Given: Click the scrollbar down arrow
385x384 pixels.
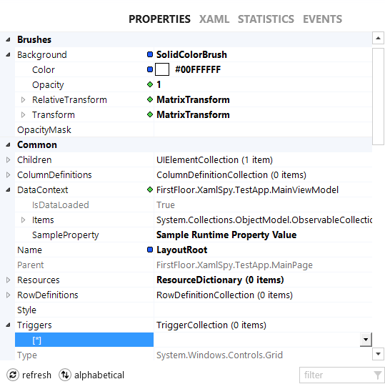Looking at the screenshot, I should point(378,354).
